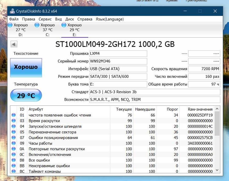Click the serial number field WN92M346
This screenshot has width=229, height=181.
tap(118, 61)
